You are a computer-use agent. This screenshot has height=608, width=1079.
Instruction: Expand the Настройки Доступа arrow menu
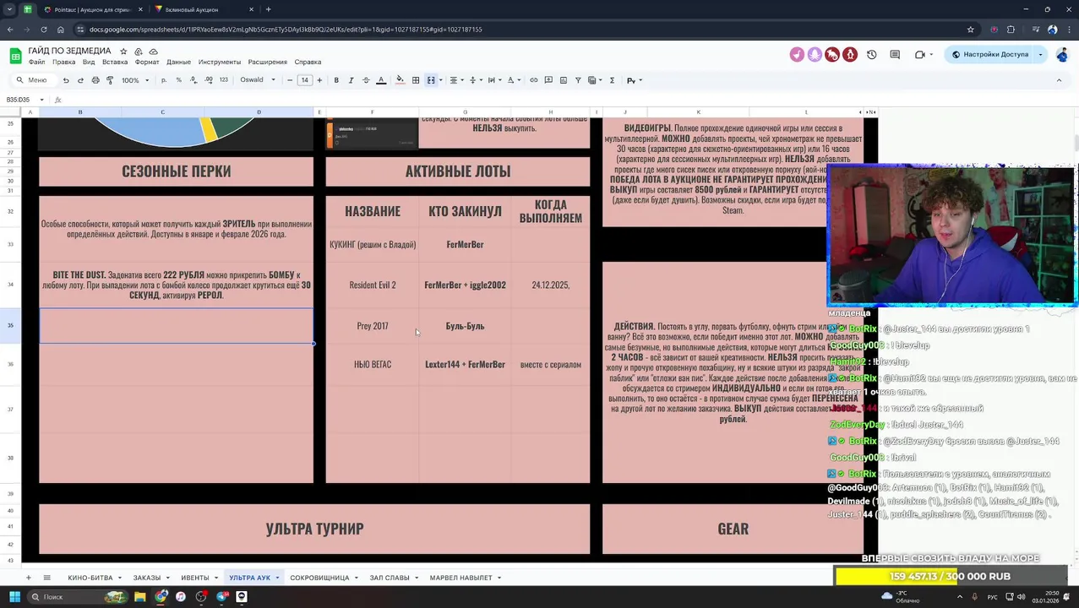[x=1040, y=54]
